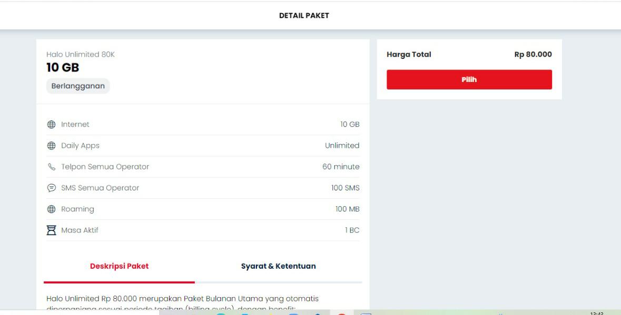Open the Syarat & Ketentuan tab
Viewport: 621px width, 315px height.
[278, 266]
